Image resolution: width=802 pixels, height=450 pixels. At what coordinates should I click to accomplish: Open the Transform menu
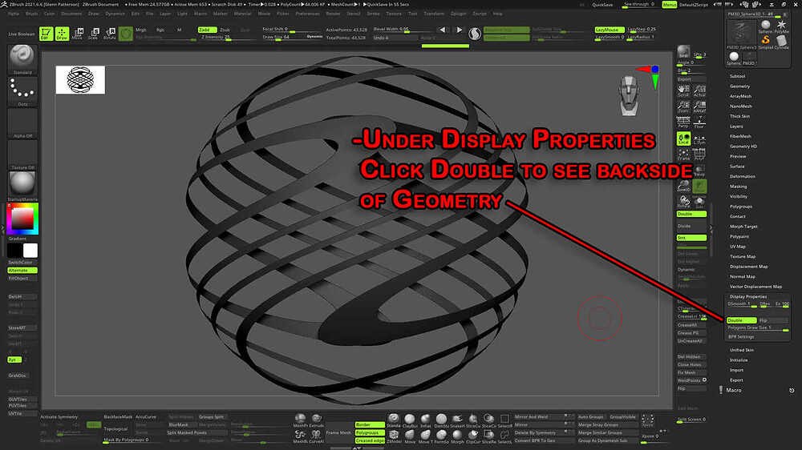click(x=433, y=14)
